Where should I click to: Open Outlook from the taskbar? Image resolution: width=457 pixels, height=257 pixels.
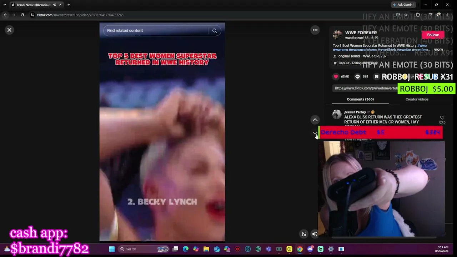point(217,249)
